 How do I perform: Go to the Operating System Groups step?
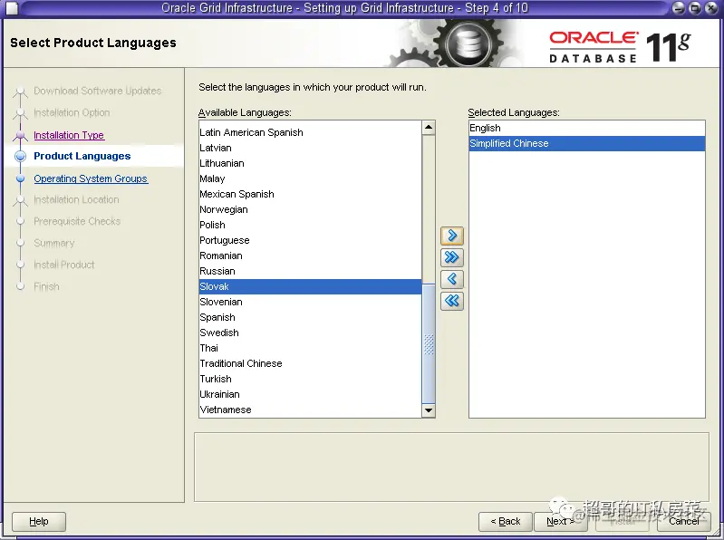(91, 178)
